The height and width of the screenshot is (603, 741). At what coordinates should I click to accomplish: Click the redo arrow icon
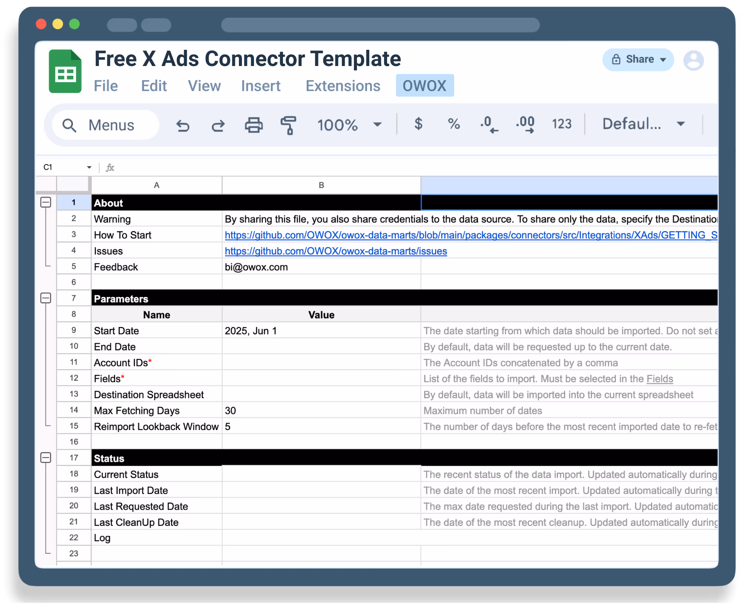(x=218, y=125)
